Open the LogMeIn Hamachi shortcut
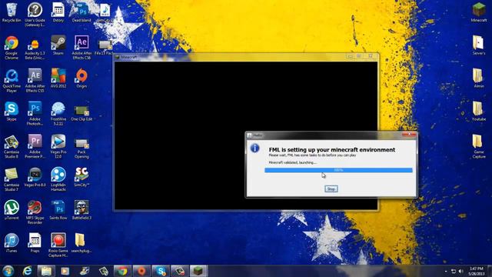Screen dimensions: 492x277 (x=58, y=179)
